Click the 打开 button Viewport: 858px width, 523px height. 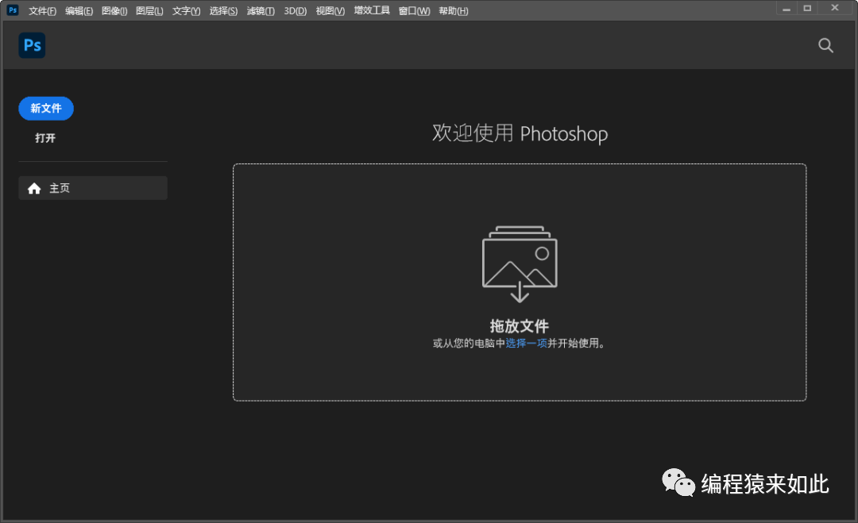point(45,138)
